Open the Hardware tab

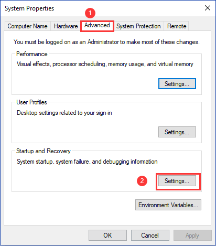(x=66, y=26)
